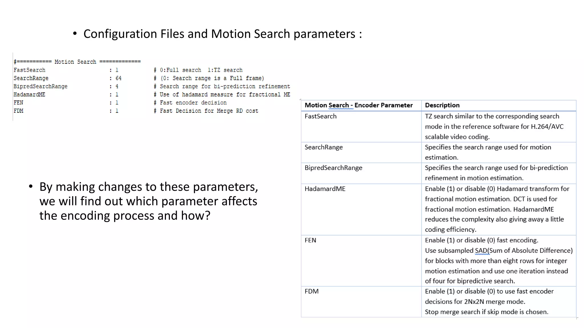584x328 pixels.
Task: Click 'BipredSearchRange' in the config listing
Action: [40, 86]
